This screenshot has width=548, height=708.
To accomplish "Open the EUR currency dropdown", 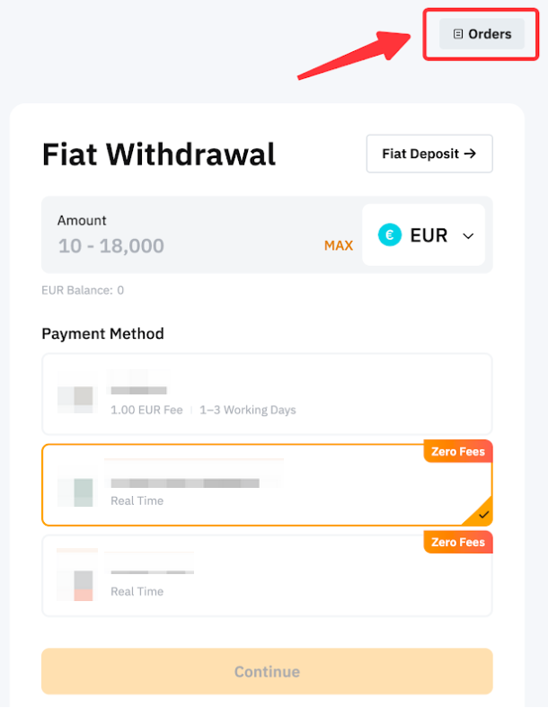I will (424, 235).
